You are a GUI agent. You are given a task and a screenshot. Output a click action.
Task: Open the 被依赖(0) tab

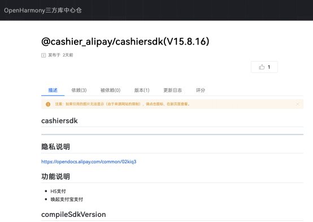tap(110, 90)
